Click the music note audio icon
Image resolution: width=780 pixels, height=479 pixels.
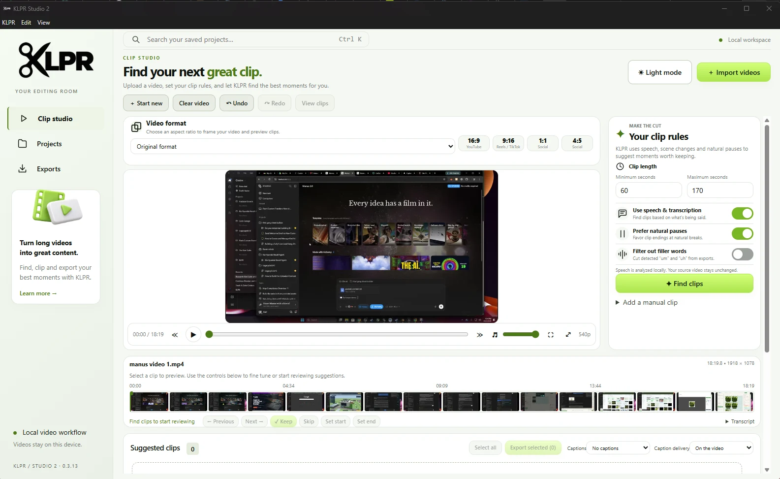495,335
